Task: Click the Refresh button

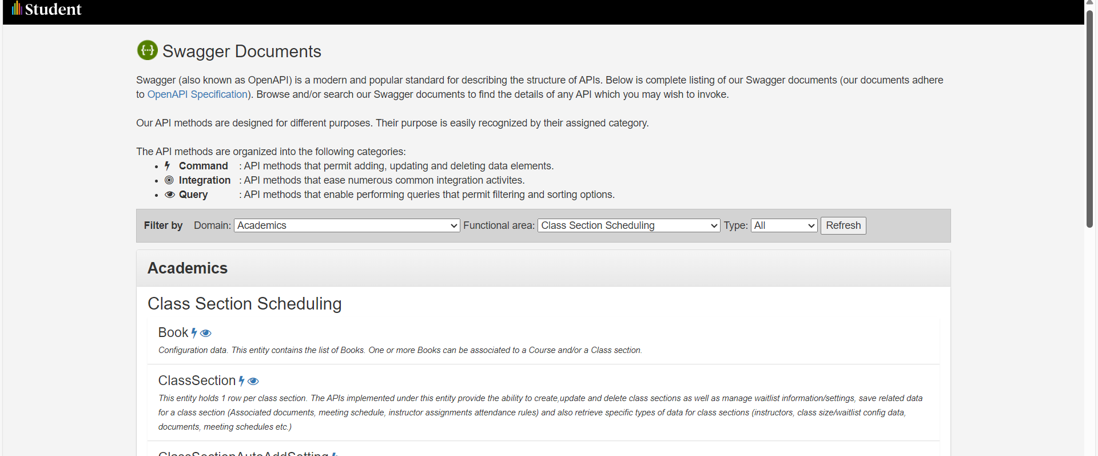Action: pos(844,225)
